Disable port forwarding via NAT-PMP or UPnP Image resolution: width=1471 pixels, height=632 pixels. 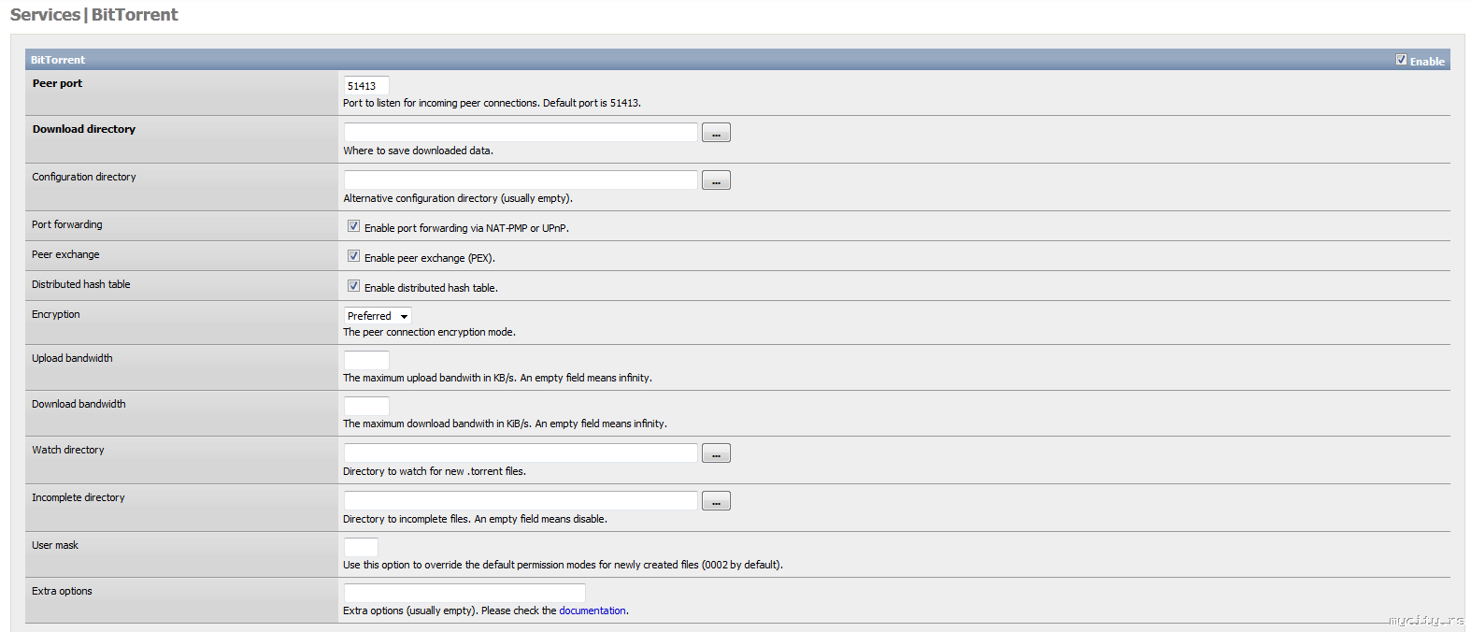tap(353, 226)
